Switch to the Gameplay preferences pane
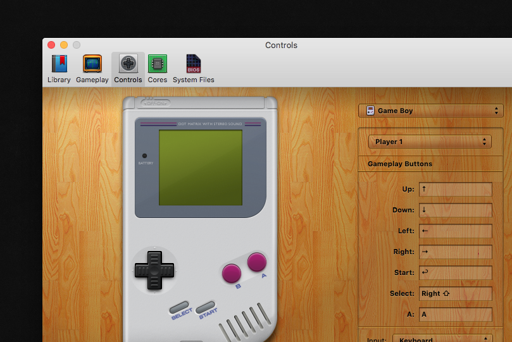 pos(92,69)
